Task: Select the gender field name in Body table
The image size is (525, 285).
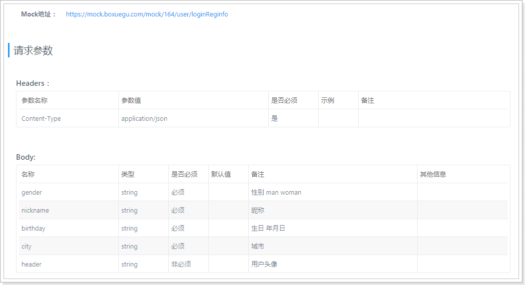Action: pos(31,192)
